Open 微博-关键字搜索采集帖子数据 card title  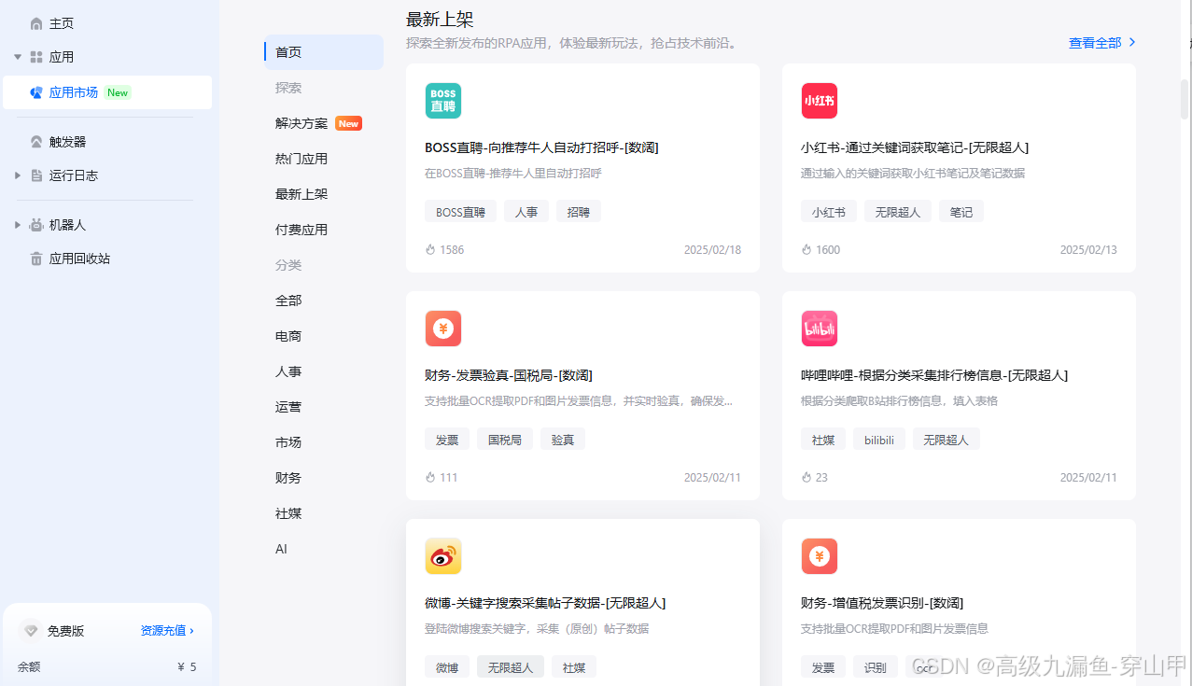(x=545, y=603)
